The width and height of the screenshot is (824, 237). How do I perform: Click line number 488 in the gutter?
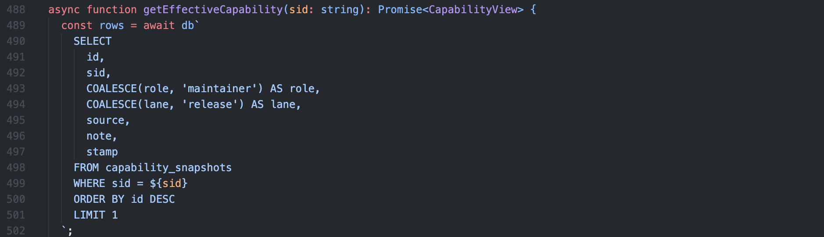click(x=16, y=10)
